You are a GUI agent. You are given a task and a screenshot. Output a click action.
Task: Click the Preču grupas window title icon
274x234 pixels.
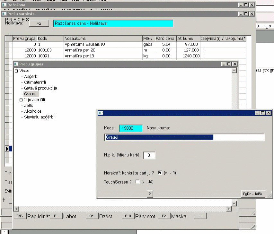(x=16, y=64)
